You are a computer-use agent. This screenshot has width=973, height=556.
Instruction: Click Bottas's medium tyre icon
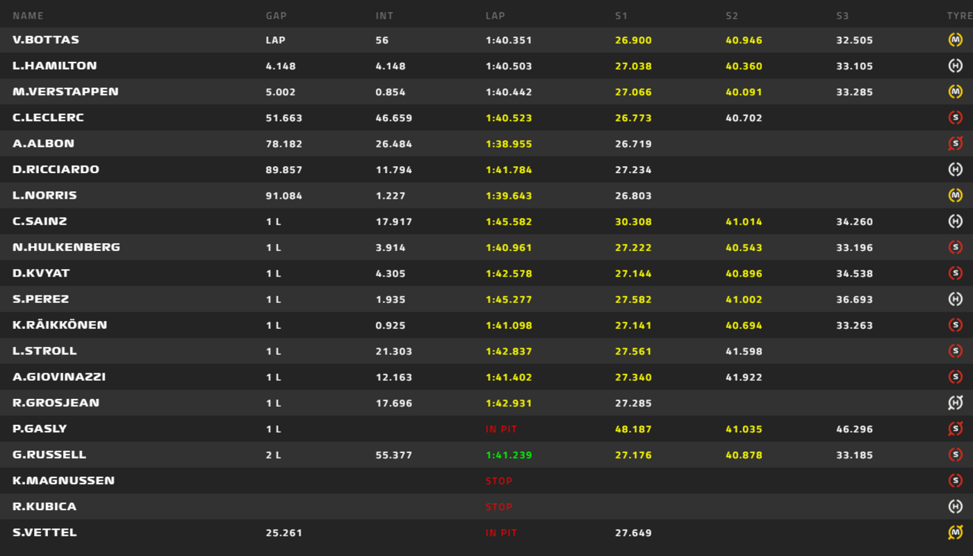tap(955, 40)
